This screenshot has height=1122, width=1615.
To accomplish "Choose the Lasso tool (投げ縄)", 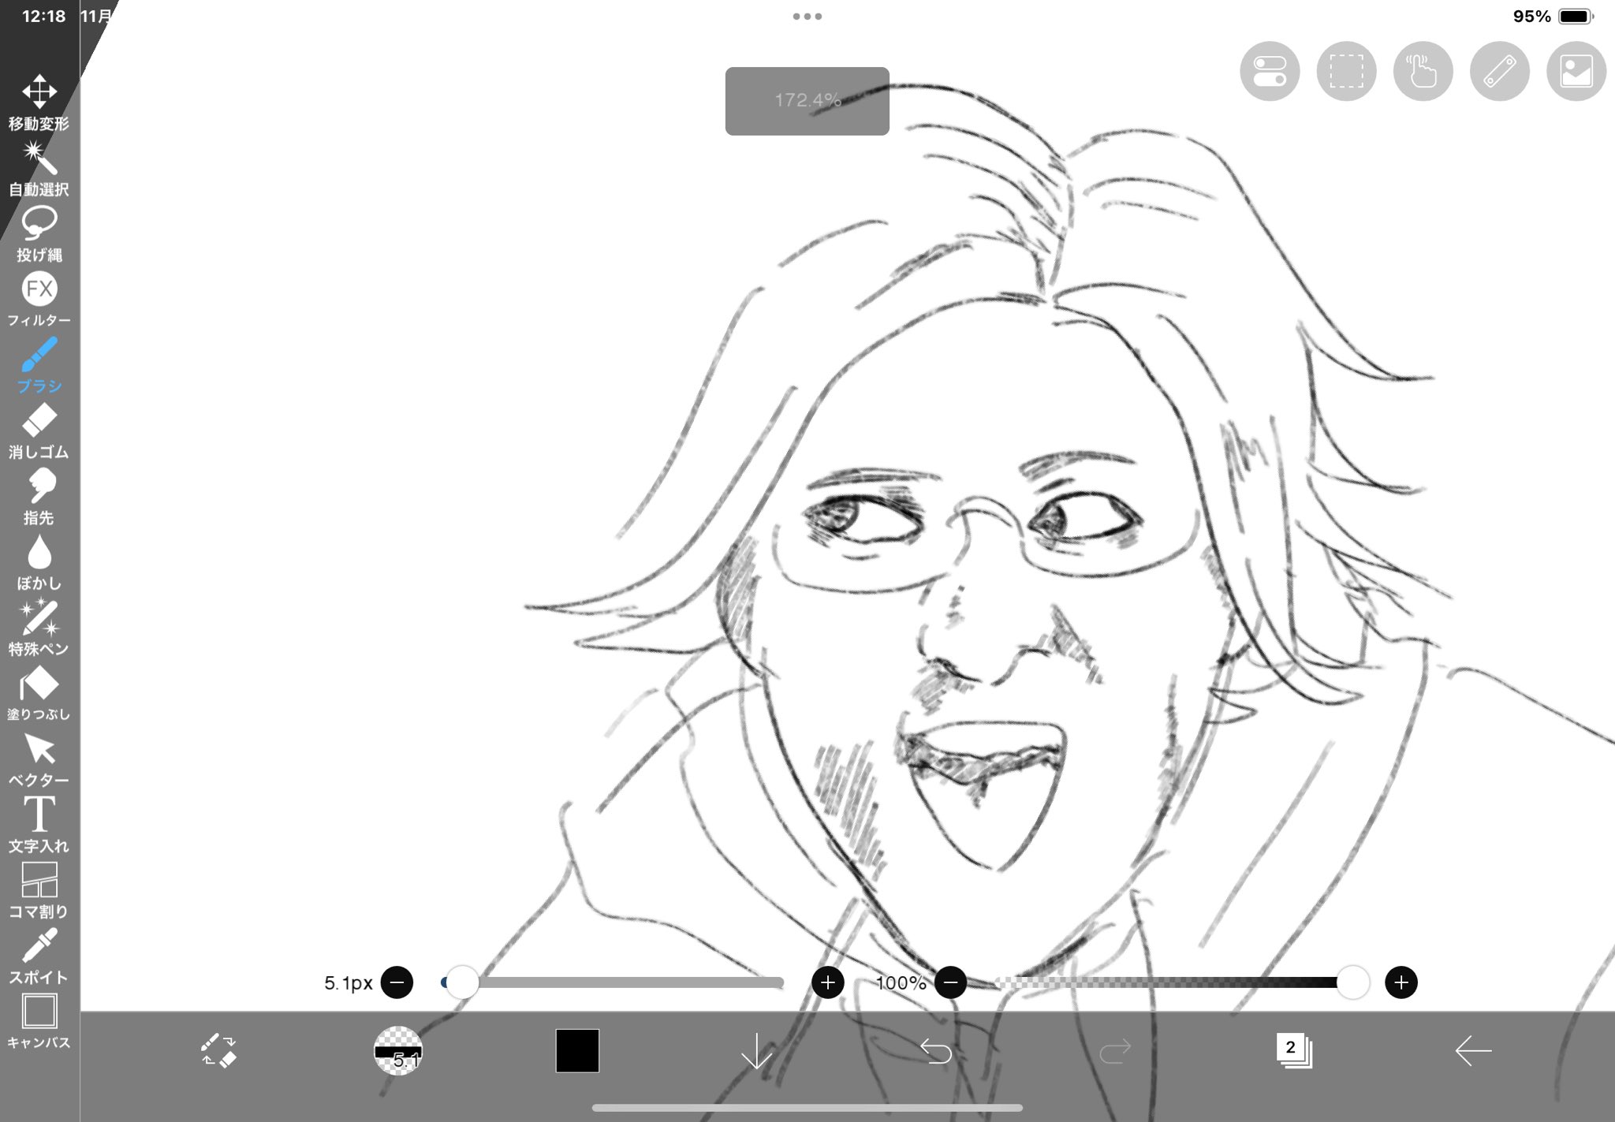I will (39, 224).
